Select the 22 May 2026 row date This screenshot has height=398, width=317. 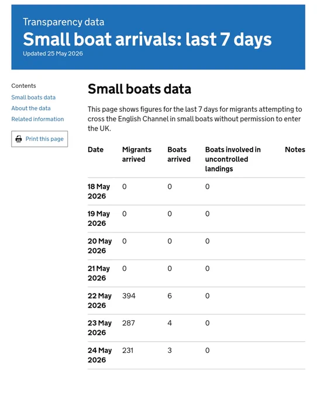click(x=99, y=300)
